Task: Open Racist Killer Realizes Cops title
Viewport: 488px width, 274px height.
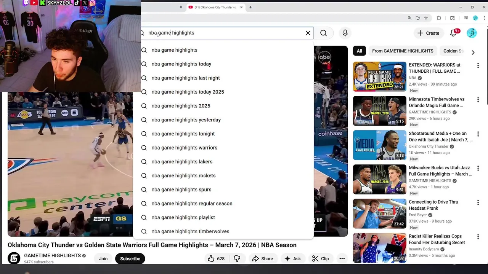Action: pos(437,239)
